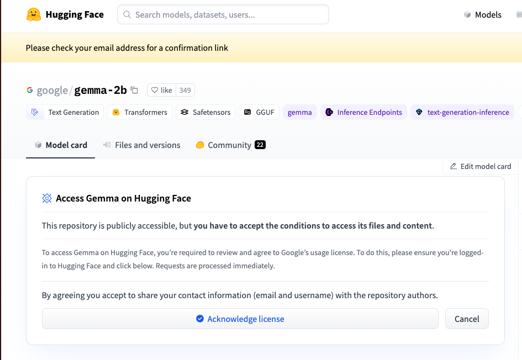
Task: Click the Safetensors stack icon
Action: point(184,112)
